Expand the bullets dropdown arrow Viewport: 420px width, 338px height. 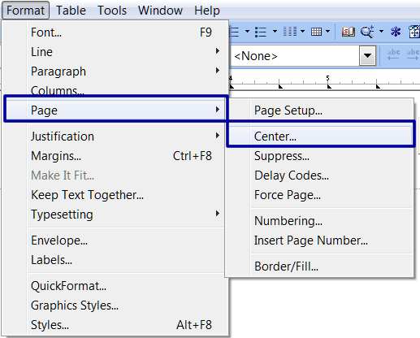[x=275, y=32]
